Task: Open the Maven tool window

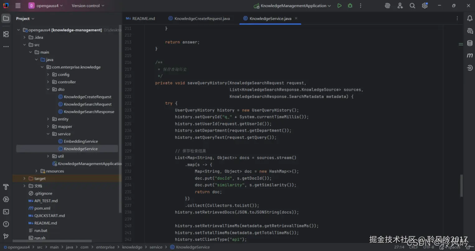Action: [470, 56]
